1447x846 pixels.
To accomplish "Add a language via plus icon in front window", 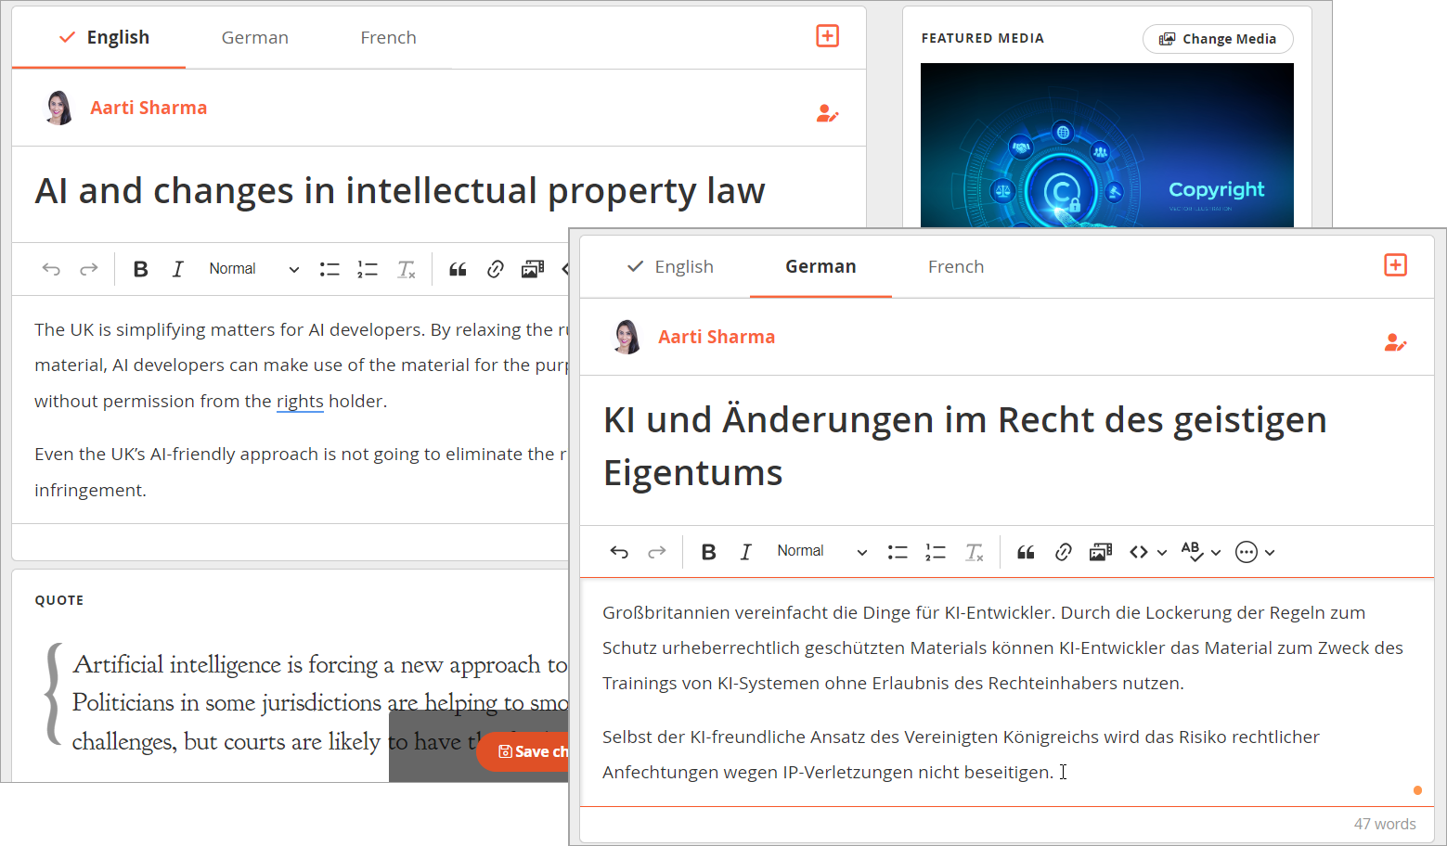I will pos(1395,265).
